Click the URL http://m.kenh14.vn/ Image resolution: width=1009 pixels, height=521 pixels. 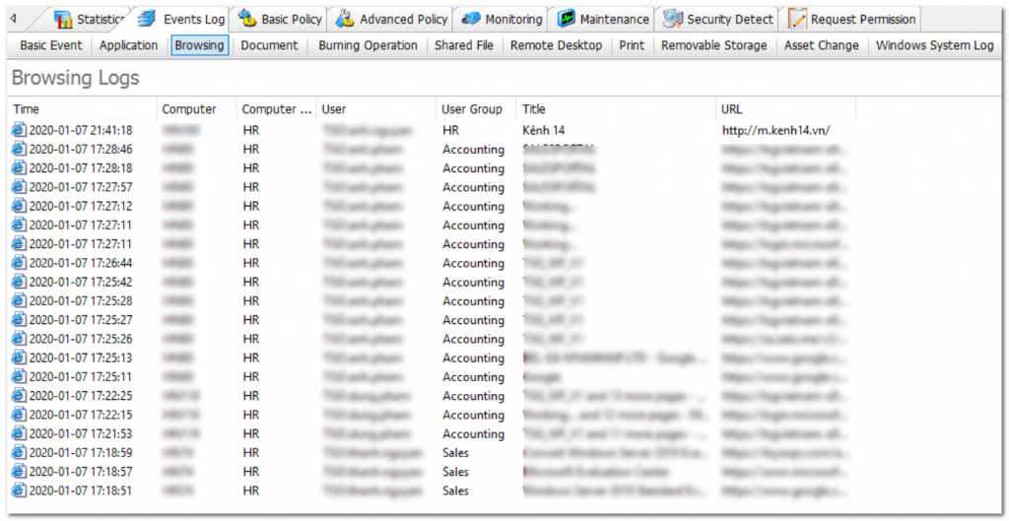tap(776, 131)
